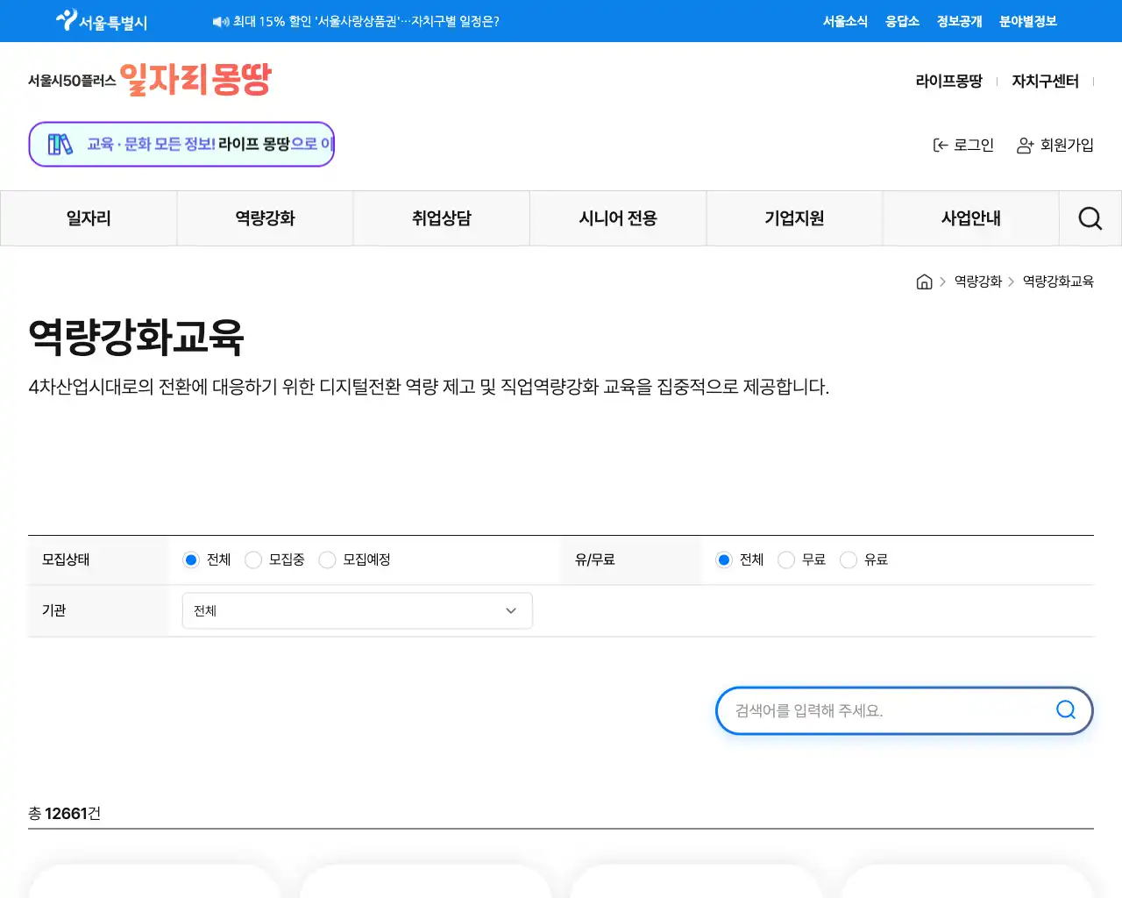Click the home icon in the breadcrumb
The width and height of the screenshot is (1122, 898).
coord(924,282)
